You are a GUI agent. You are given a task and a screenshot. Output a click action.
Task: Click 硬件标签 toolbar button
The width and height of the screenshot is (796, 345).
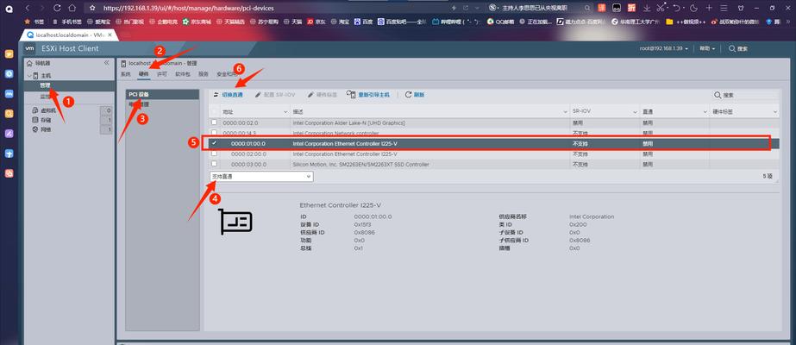point(322,95)
